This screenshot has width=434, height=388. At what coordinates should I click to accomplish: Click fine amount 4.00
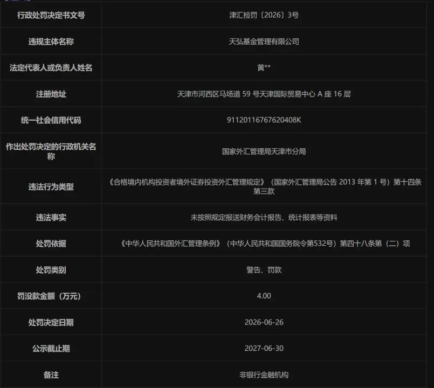pyautogui.click(x=264, y=296)
